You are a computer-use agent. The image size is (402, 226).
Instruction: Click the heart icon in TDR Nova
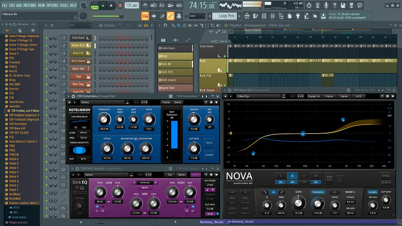[x=392, y=96]
